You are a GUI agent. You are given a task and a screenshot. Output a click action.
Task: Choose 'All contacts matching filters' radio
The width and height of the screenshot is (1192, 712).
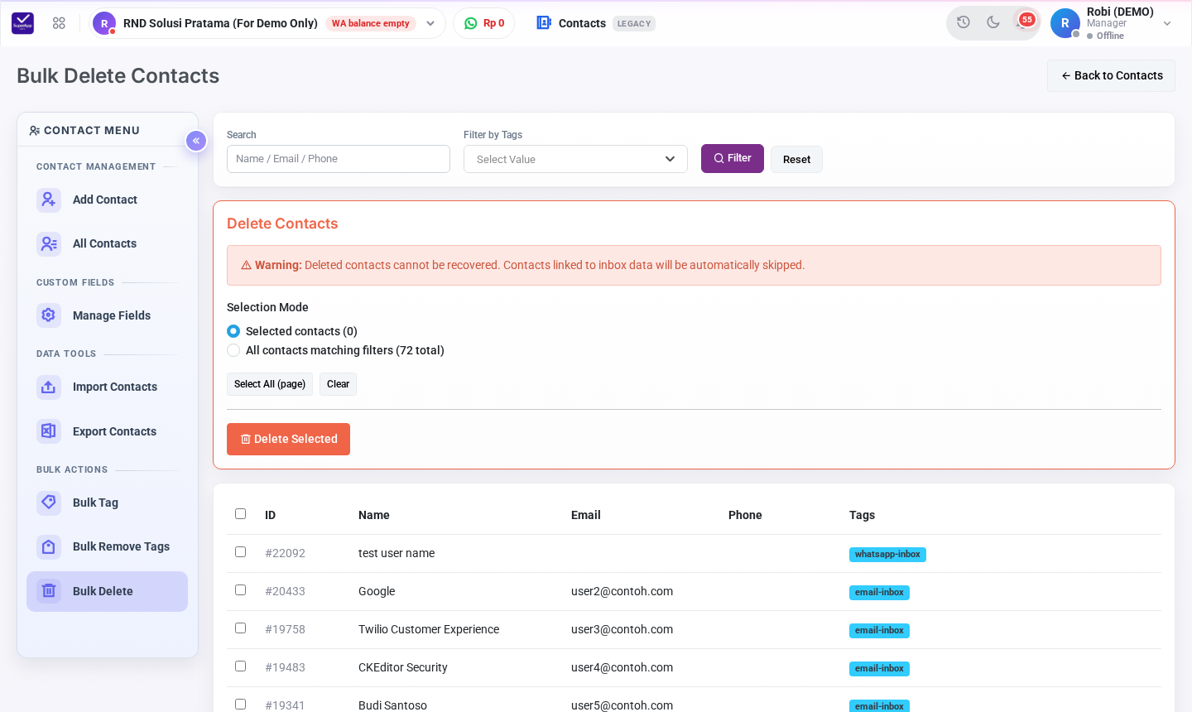click(x=233, y=350)
